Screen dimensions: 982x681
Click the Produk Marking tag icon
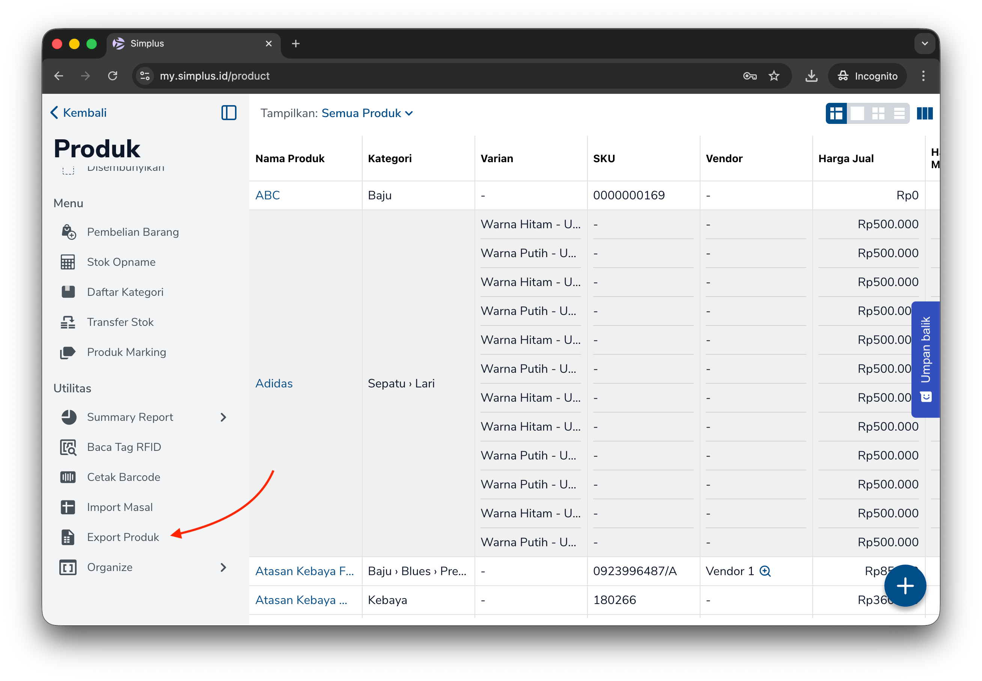68,353
